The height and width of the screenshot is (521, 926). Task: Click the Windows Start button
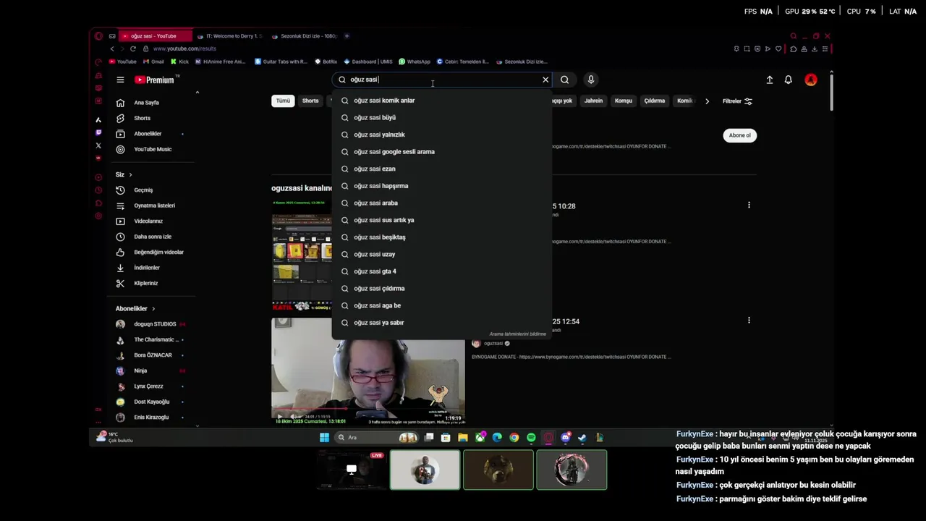pyautogui.click(x=324, y=437)
